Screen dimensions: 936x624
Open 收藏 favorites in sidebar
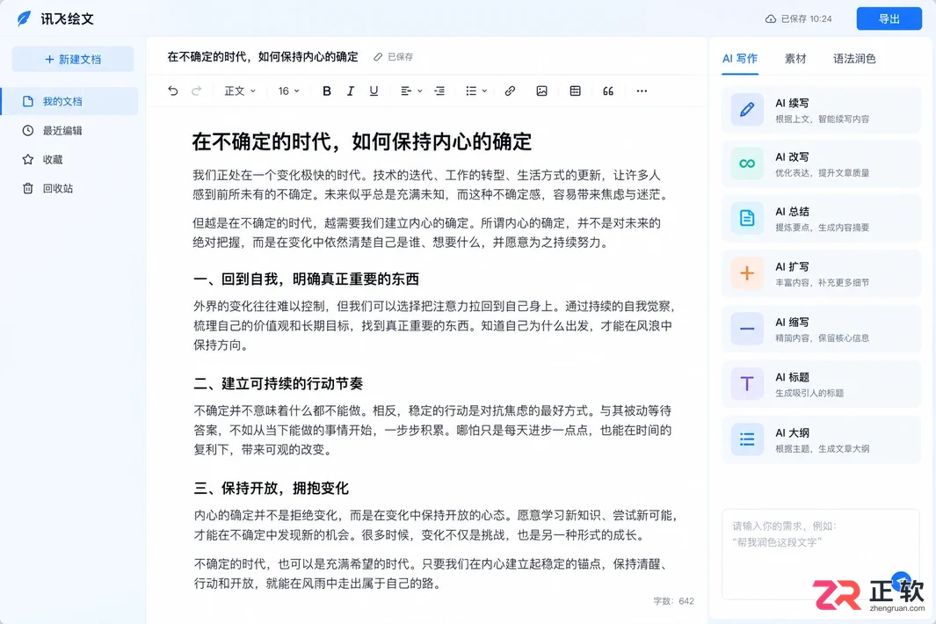[69, 159]
